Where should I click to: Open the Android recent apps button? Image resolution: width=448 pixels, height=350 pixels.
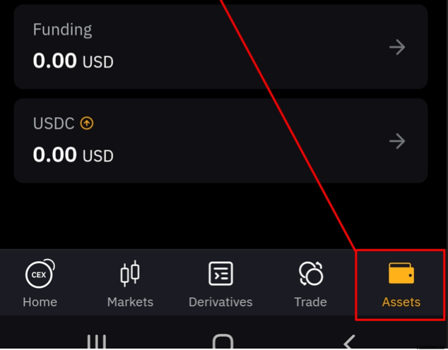(x=97, y=342)
